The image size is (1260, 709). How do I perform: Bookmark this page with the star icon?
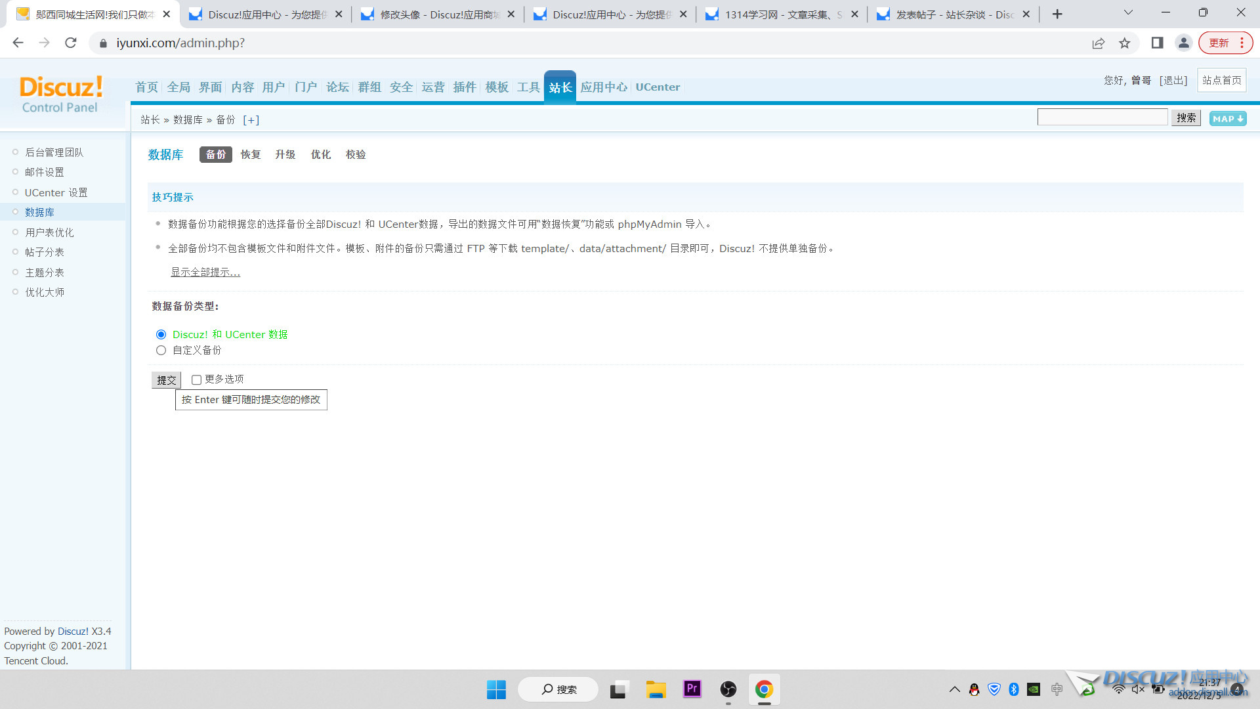[x=1125, y=43]
